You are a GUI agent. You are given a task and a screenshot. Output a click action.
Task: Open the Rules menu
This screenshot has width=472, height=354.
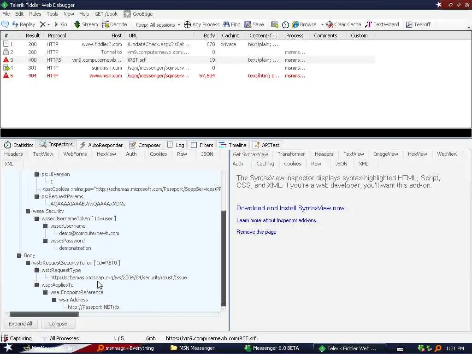coord(35,14)
